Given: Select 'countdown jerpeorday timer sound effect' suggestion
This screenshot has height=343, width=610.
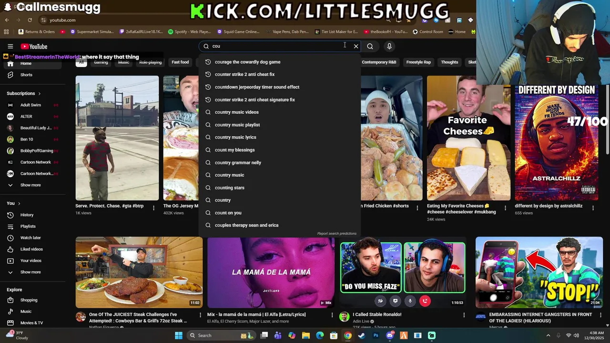Looking at the screenshot, I should pyautogui.click(x=279, y=87).
